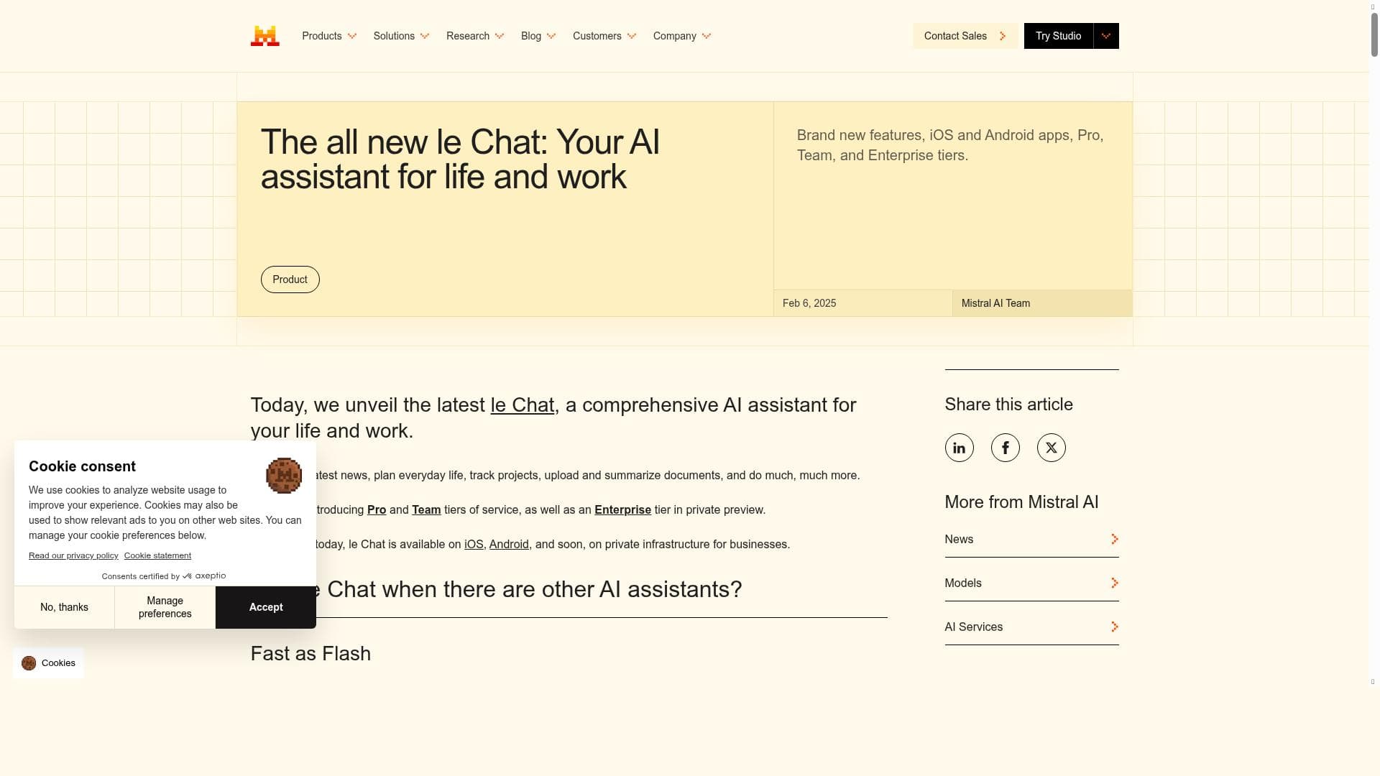
Task: Decline cookies with No, thanks
Action: (64, 607)
